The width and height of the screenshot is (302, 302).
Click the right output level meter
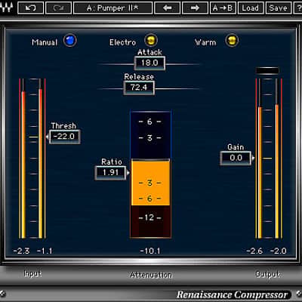(x=277, y=159)
